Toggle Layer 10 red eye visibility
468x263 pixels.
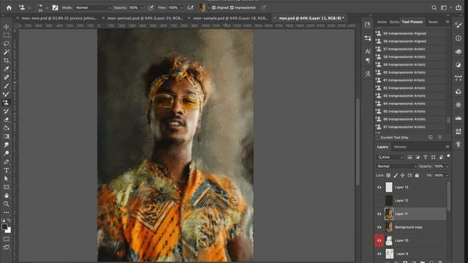(380, 240)
